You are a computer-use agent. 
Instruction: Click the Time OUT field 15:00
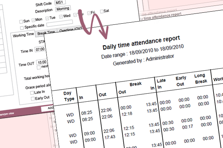click(x=42, y=62)
